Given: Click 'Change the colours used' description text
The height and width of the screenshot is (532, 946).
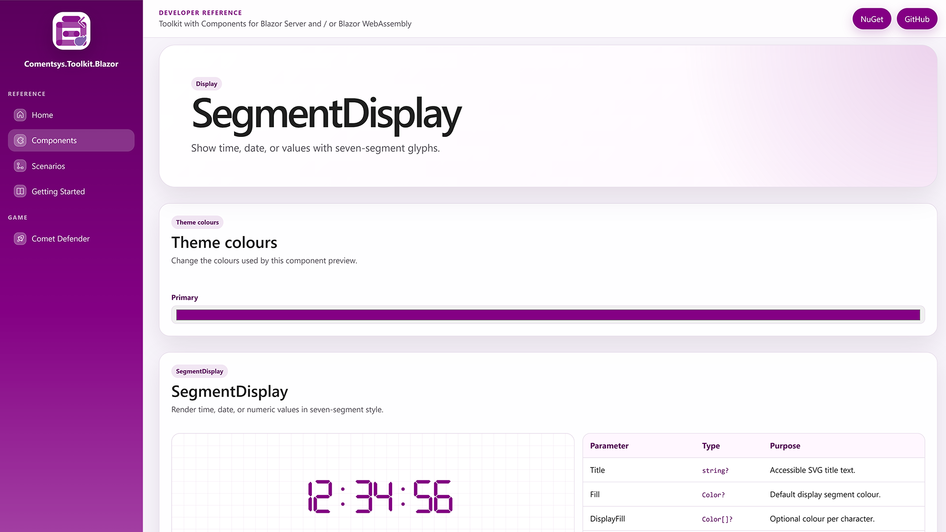Looking at the screenshot, I should pyautogui.click(x=264, y=261).
